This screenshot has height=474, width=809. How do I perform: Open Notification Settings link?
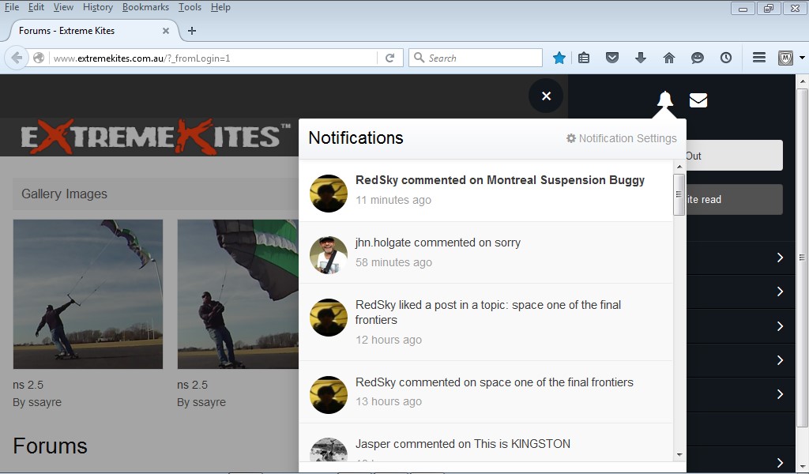coord(622,138)
